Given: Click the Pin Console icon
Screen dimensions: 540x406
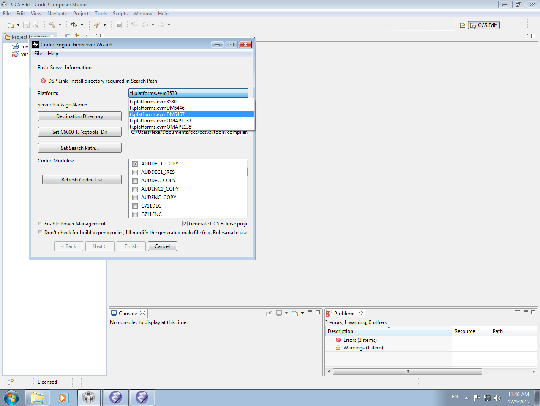Looking at the screenshot, I should tap(269, 313).
